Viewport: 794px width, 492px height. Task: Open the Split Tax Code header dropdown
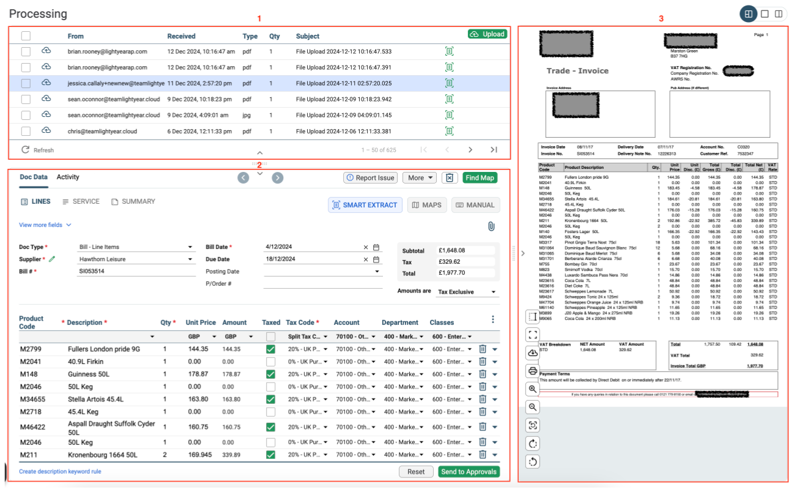pyautogui.click(x=307, y=337)
